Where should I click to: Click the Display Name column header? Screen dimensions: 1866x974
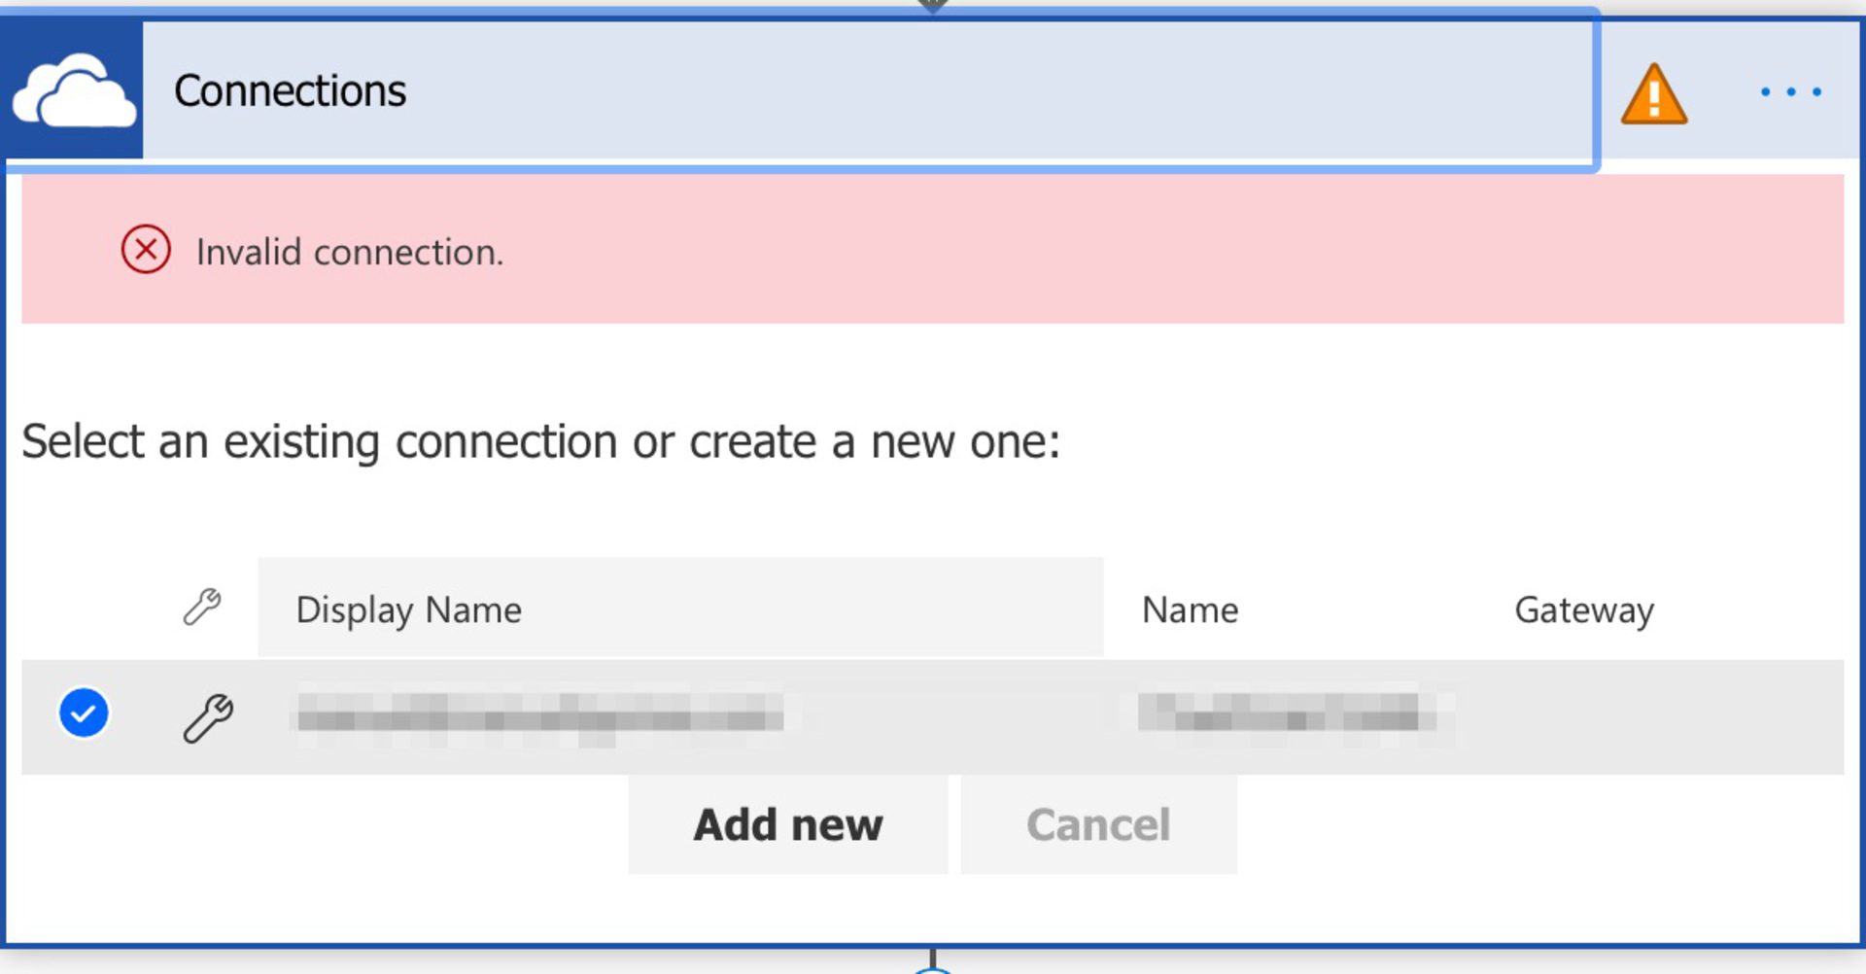tap(408, 609)
